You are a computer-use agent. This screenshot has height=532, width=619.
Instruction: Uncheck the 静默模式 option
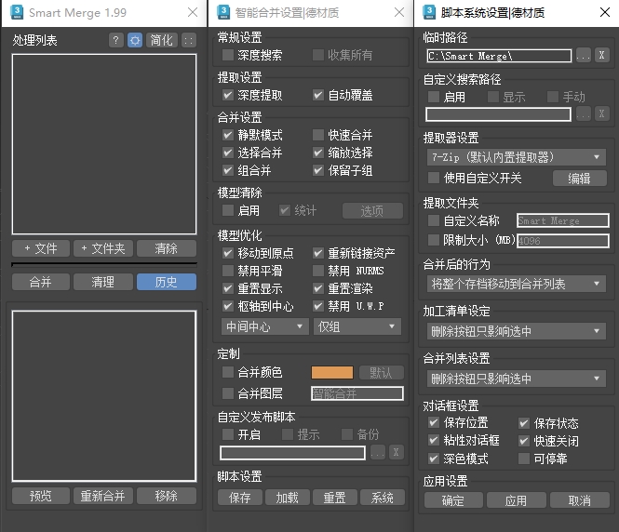228,135
